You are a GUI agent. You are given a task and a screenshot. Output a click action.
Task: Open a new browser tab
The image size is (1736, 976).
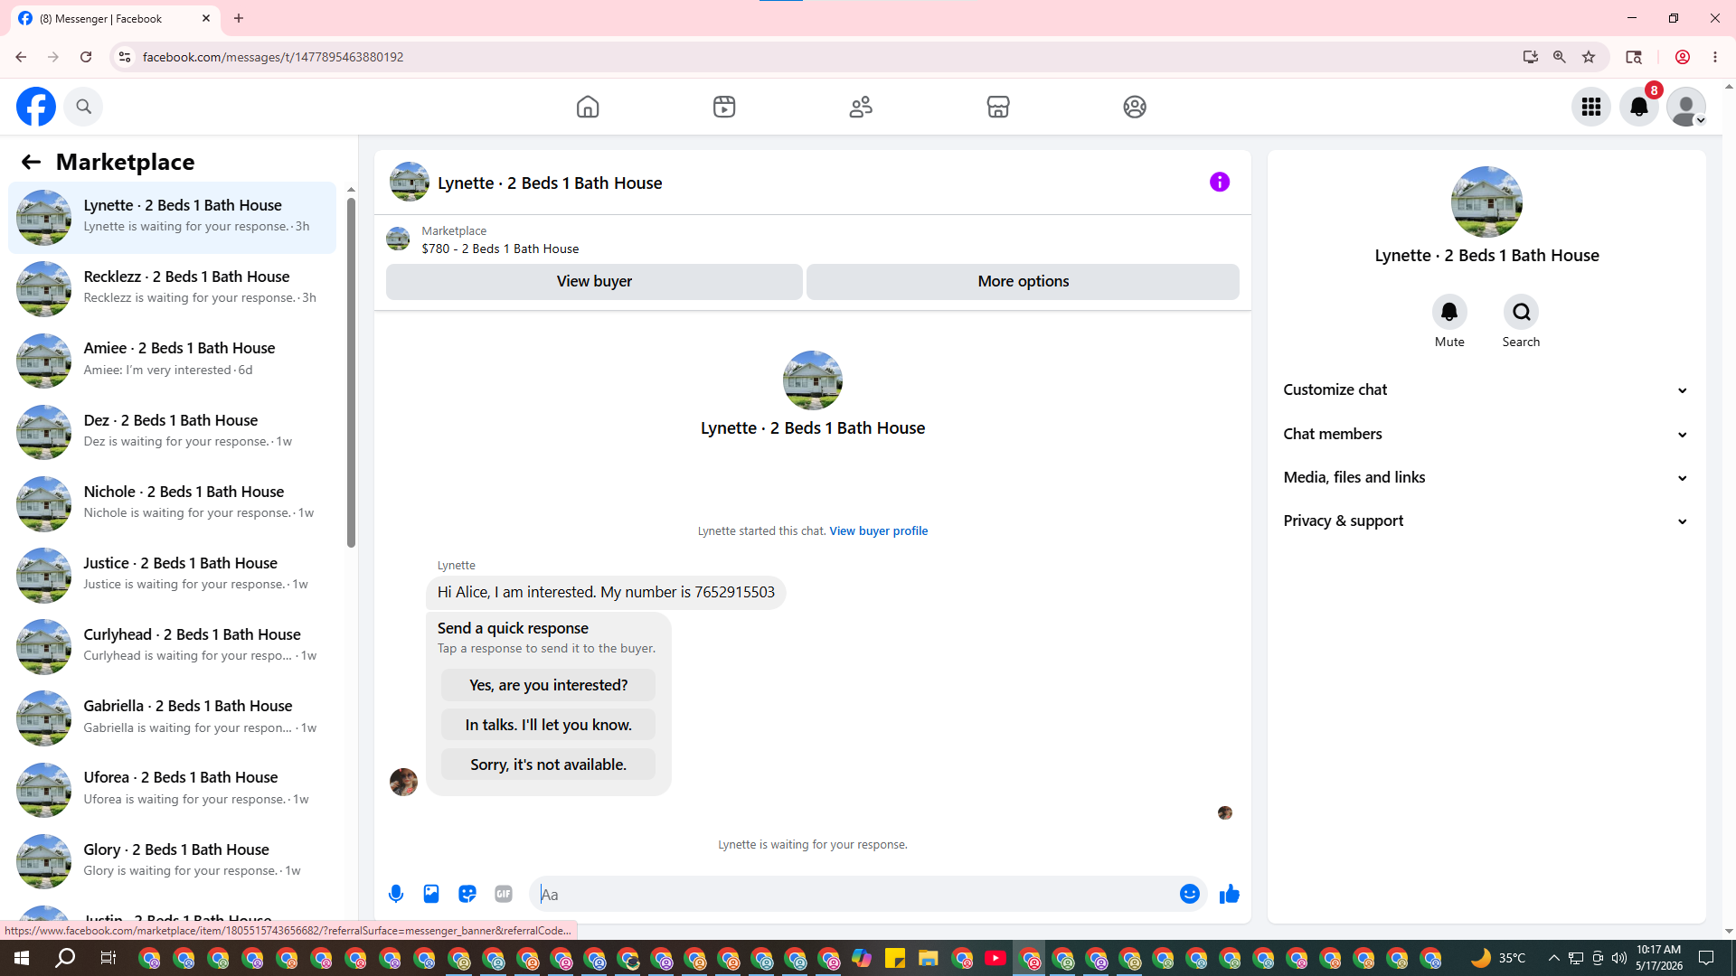[239, 18]
